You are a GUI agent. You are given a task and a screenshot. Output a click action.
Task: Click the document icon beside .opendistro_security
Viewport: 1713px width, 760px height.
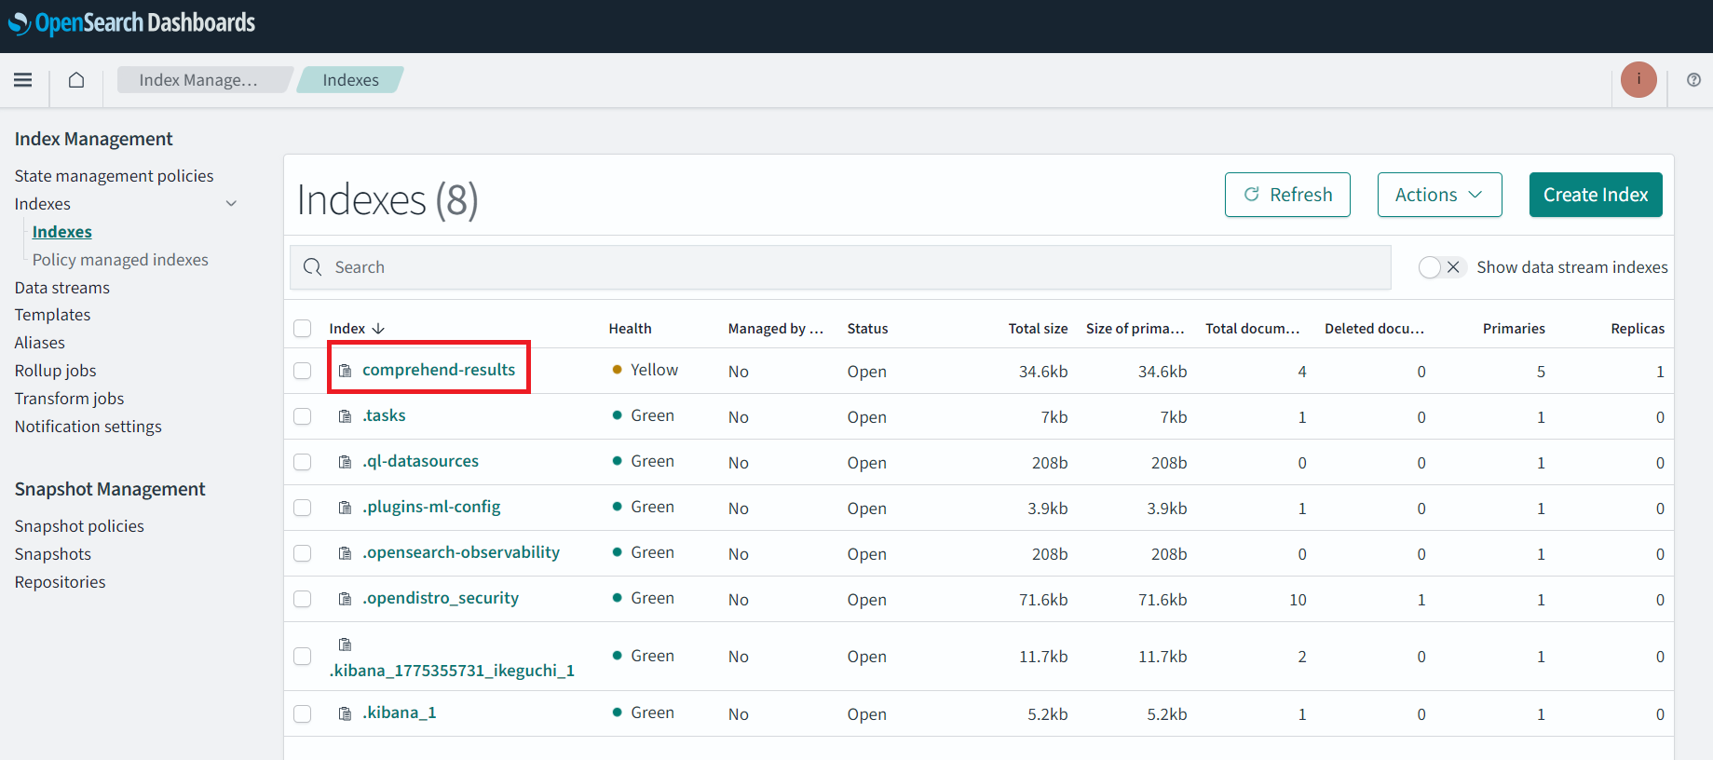coord(346,599)
